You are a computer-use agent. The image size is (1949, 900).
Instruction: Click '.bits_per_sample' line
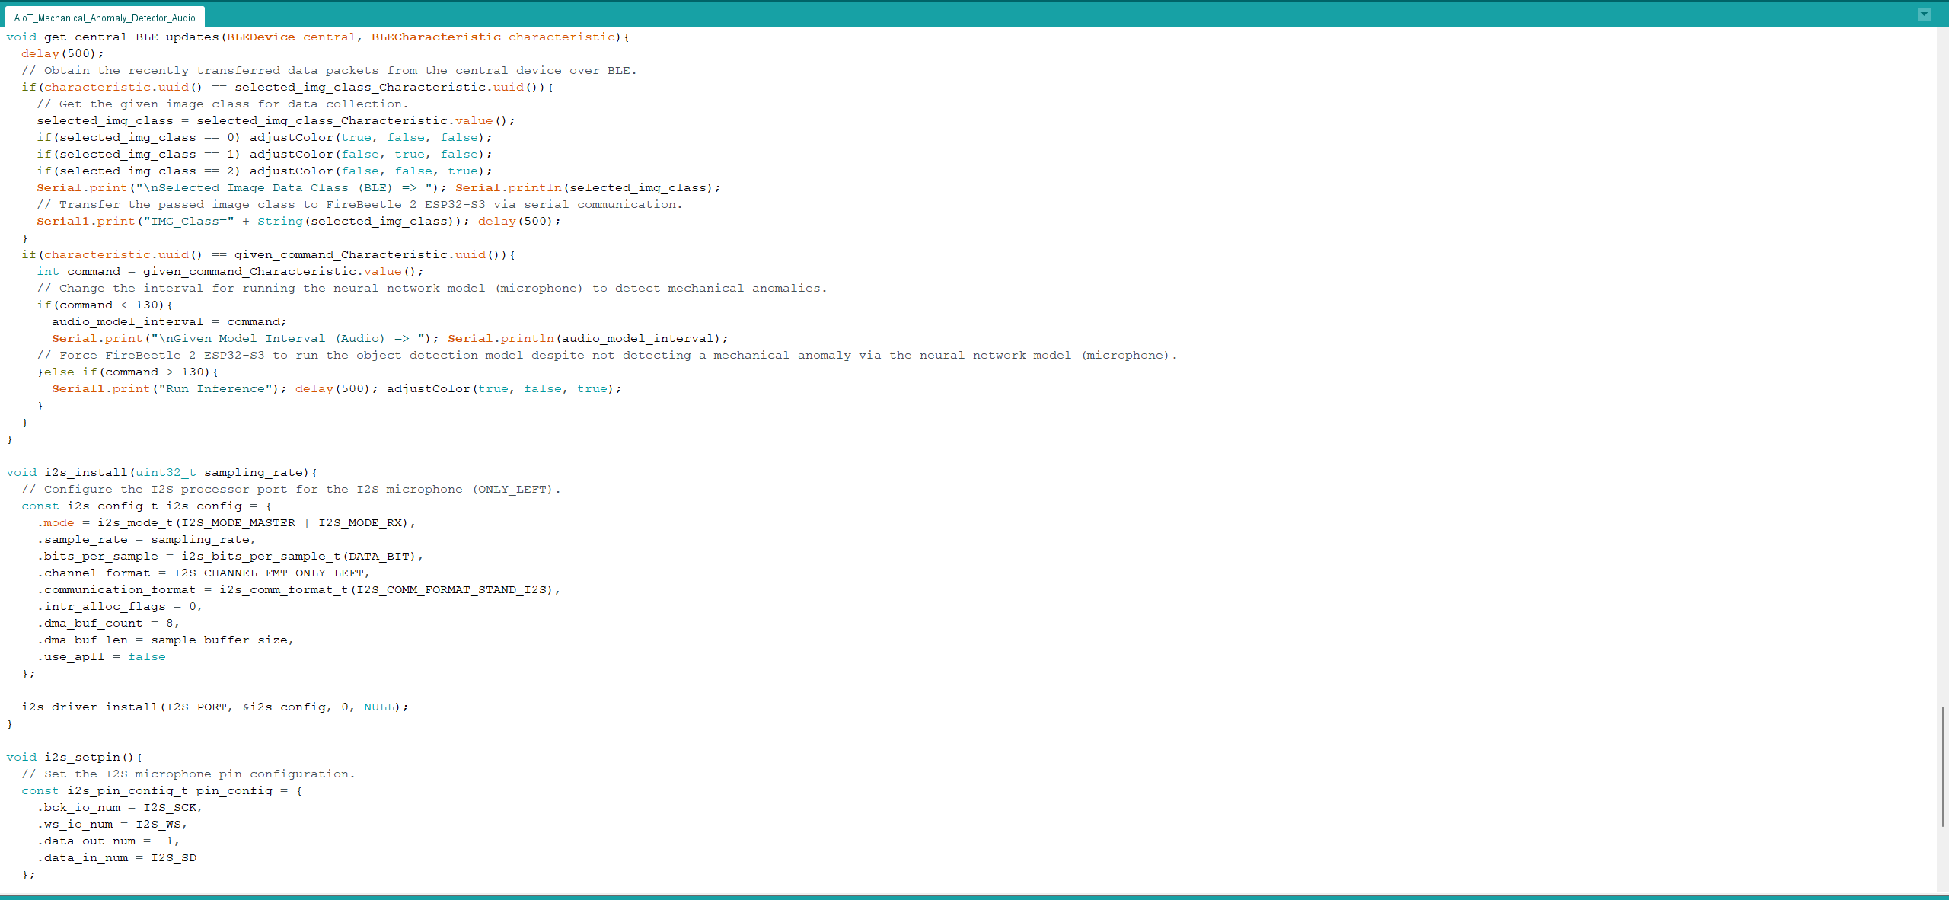(x=230, y=556)
